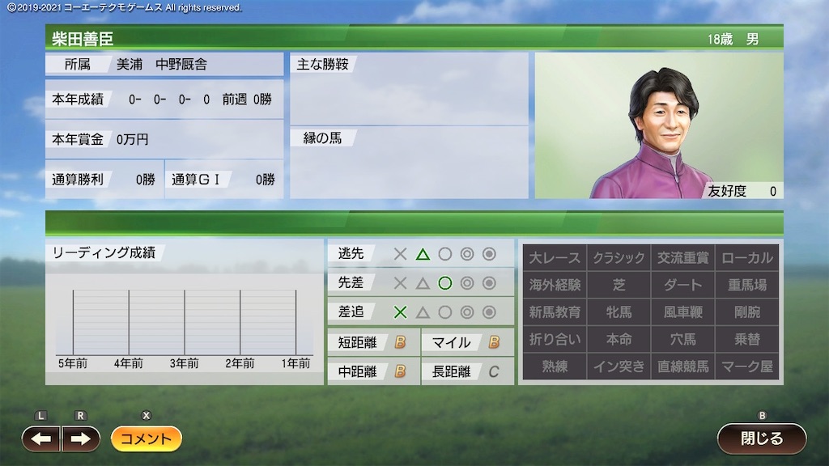
Task: Select the クラシック skill tile
Action: click(x=619, y=258)
